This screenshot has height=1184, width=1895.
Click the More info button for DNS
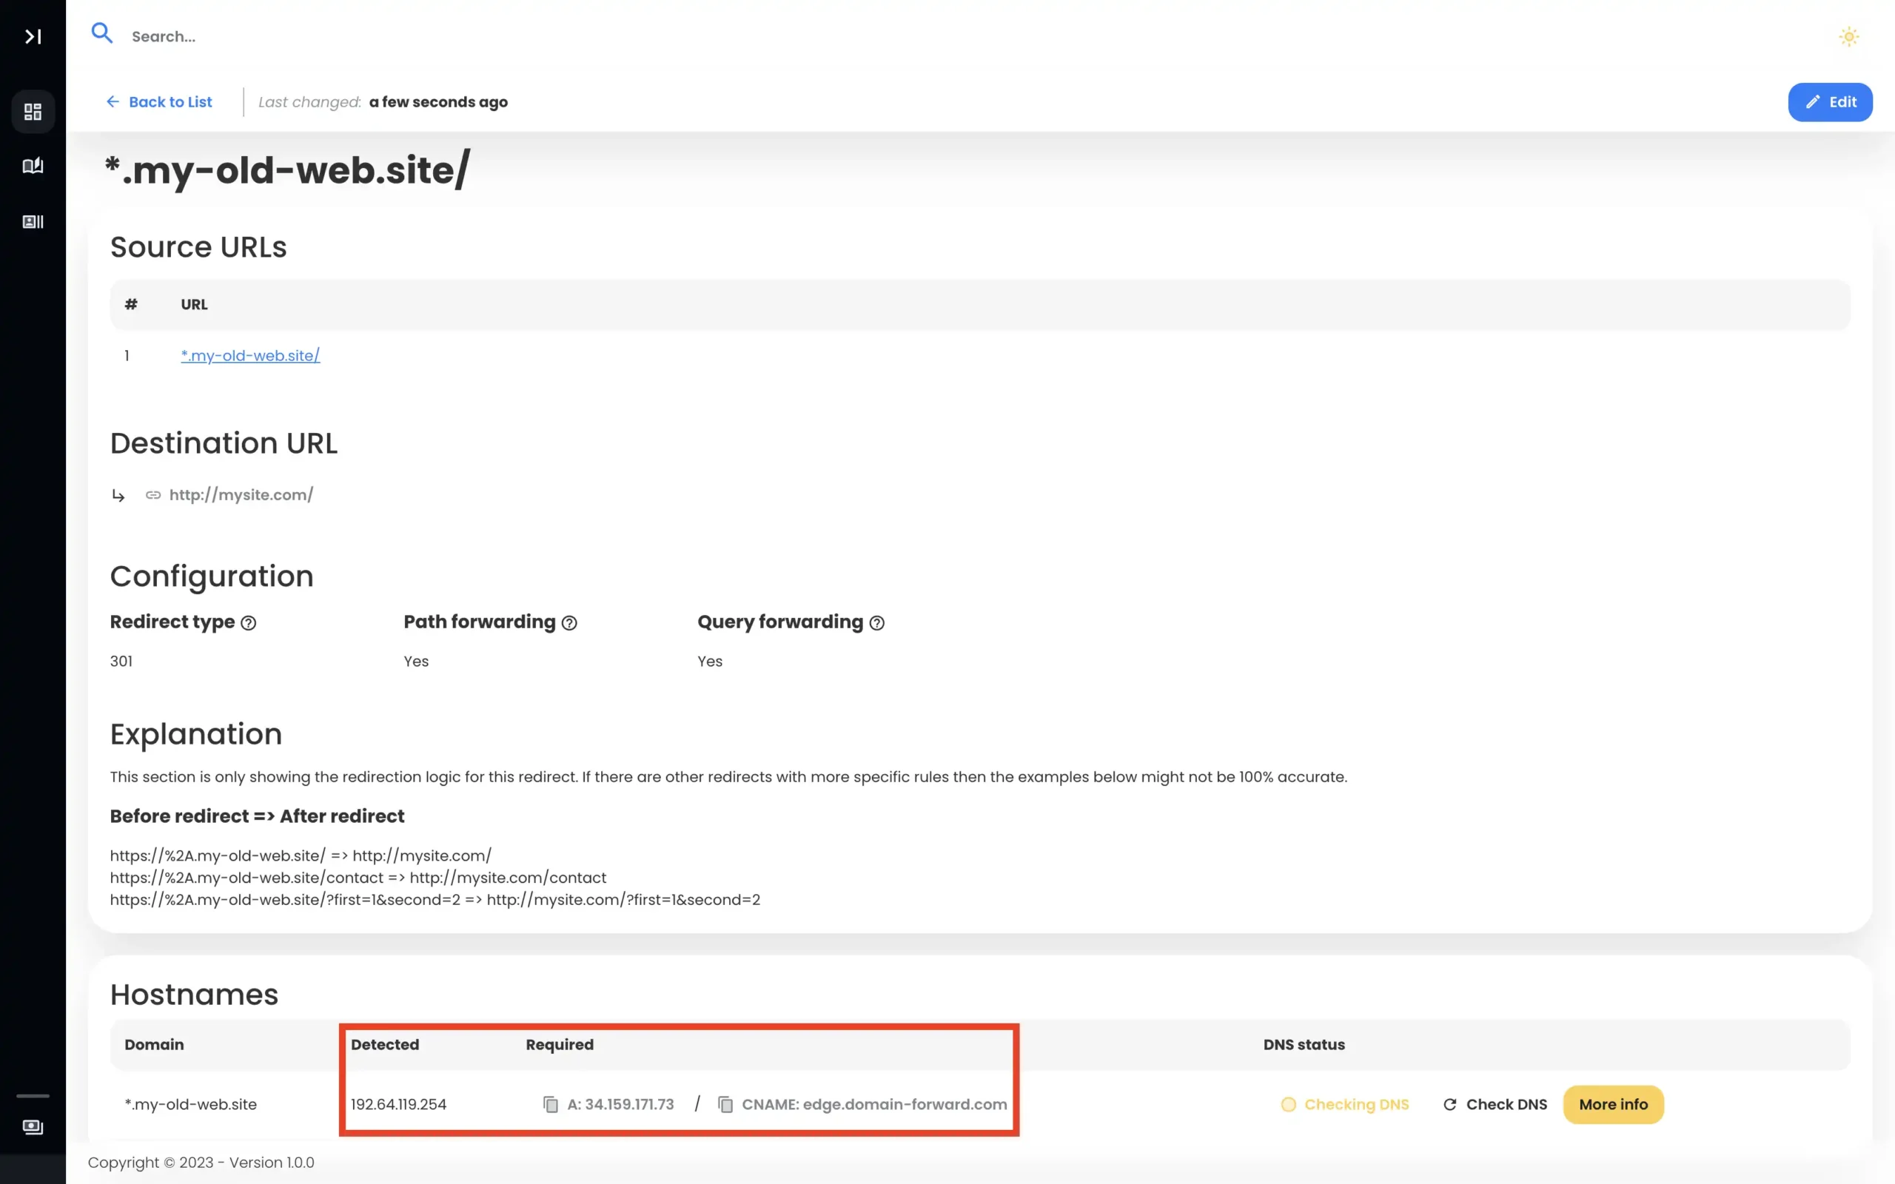(1614, 1103)
